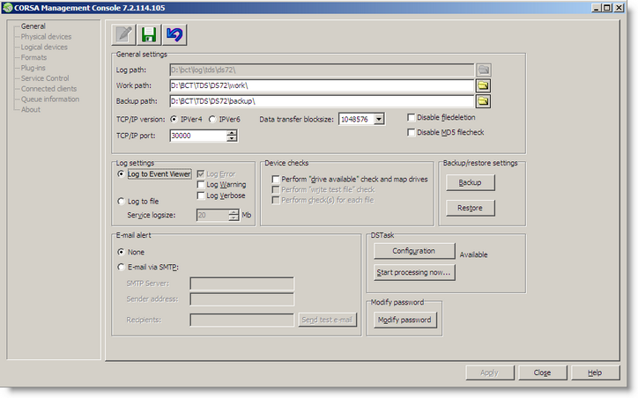Open Queue information in the tree
Screen dimensions: 638x398
point(50,99)
